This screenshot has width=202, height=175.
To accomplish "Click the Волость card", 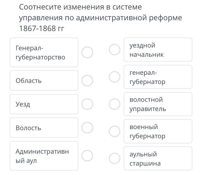I will (x=44, y=128).
